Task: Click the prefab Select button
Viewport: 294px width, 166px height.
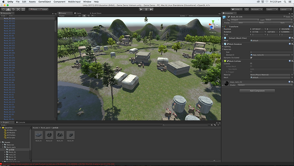Action: (x=241, y=23)
